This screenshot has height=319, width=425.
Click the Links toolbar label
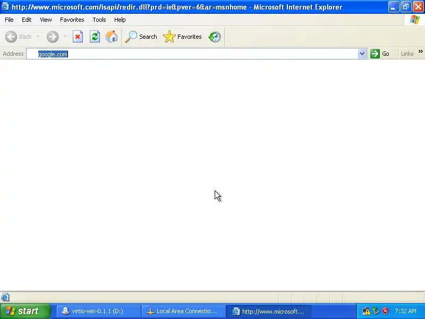click(407, 54)
